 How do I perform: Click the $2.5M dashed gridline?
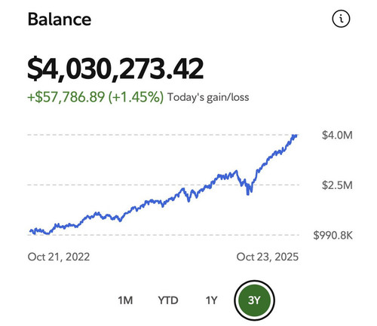point(164,185)
